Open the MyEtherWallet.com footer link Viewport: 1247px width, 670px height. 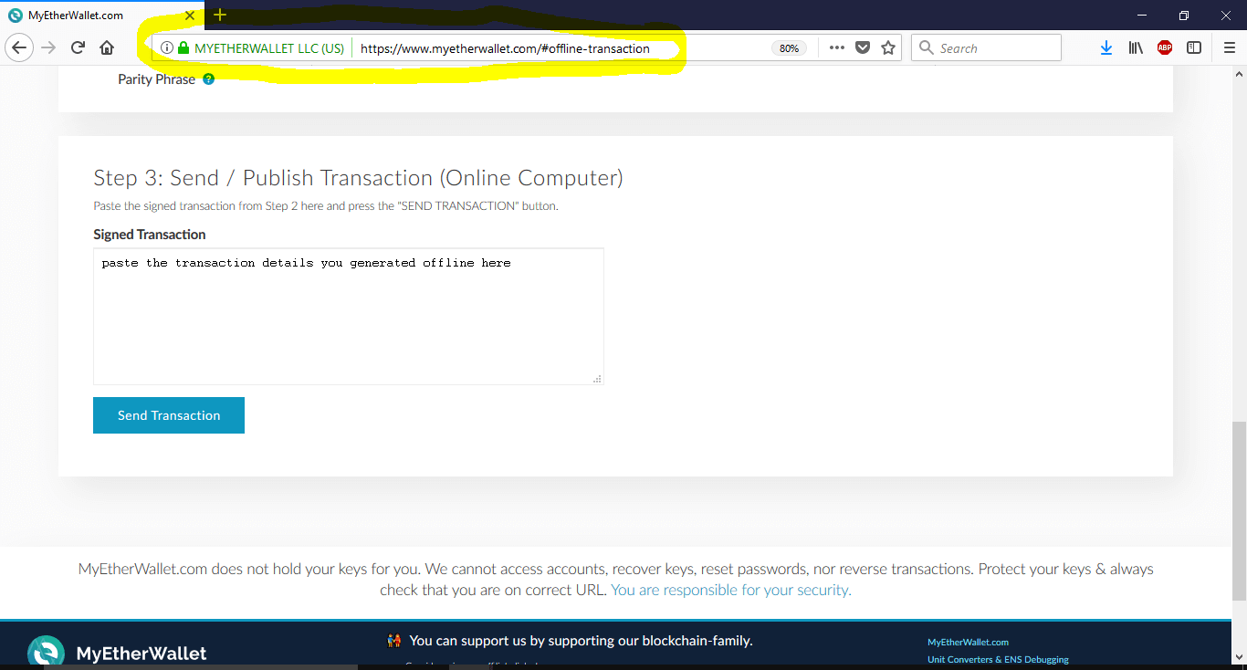click(x=968, y=643)
